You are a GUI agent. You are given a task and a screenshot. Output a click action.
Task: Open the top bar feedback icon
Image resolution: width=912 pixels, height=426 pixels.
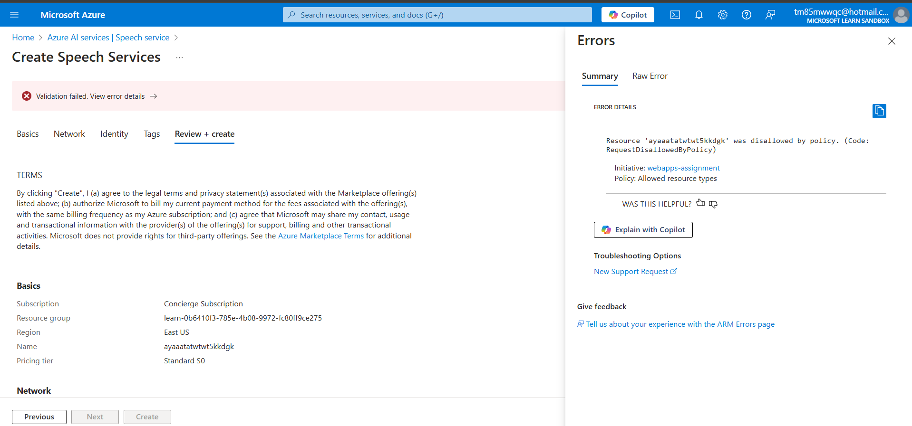click(770, 15)
